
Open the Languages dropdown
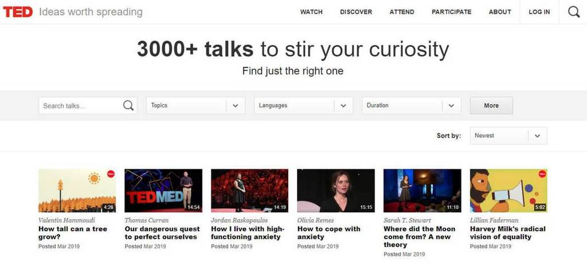coord(303,106)
